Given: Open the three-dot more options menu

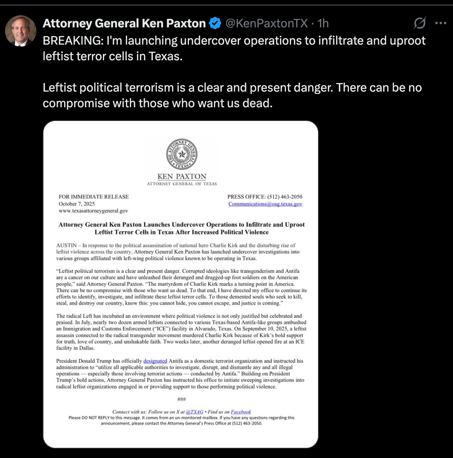Looking at the screenshot, I should [440, 23].
